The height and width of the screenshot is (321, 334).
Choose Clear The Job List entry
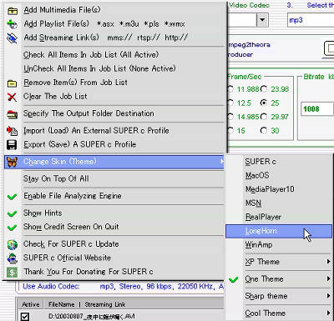[x=114, y=97]
